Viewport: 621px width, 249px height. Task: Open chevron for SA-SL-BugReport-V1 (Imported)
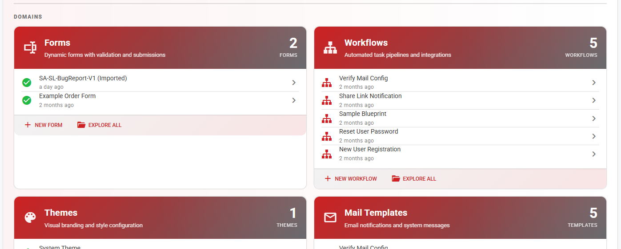[294, 83]
